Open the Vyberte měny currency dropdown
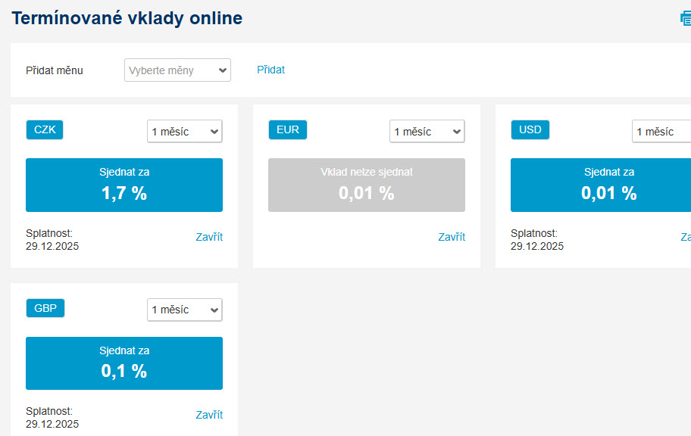 click(x=177, y=70)
